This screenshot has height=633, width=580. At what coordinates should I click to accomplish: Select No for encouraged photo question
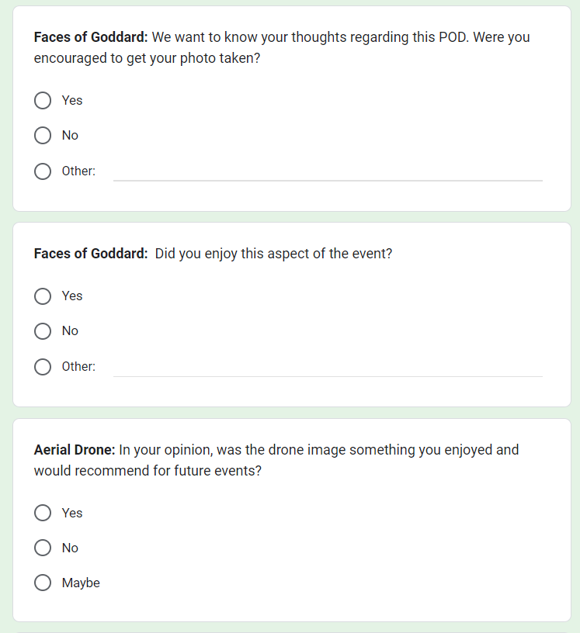[43, 136]
